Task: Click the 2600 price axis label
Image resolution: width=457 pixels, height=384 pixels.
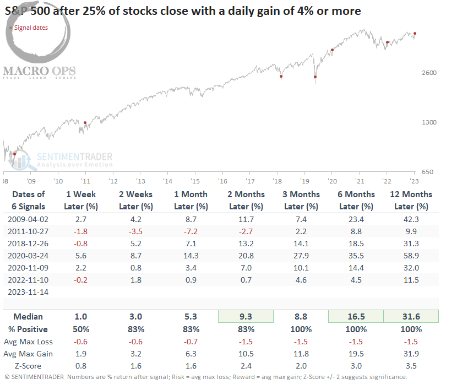Action: pos(429,73)
